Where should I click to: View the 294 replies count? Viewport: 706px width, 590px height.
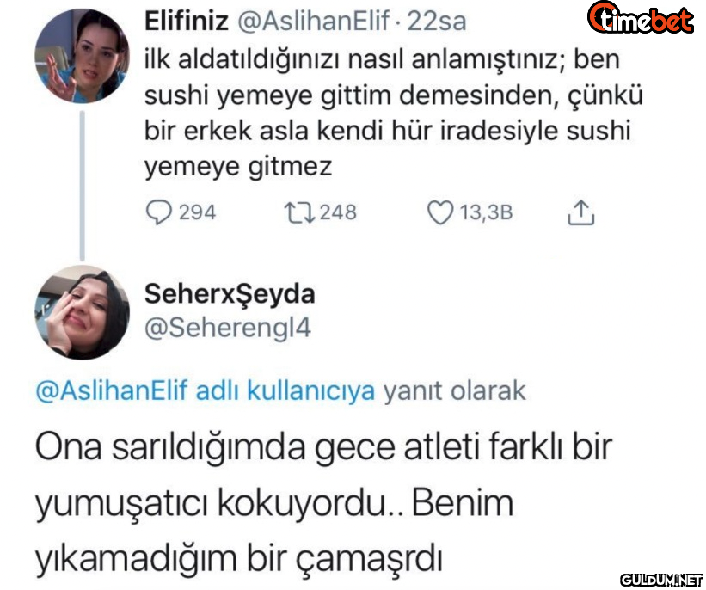197,212
